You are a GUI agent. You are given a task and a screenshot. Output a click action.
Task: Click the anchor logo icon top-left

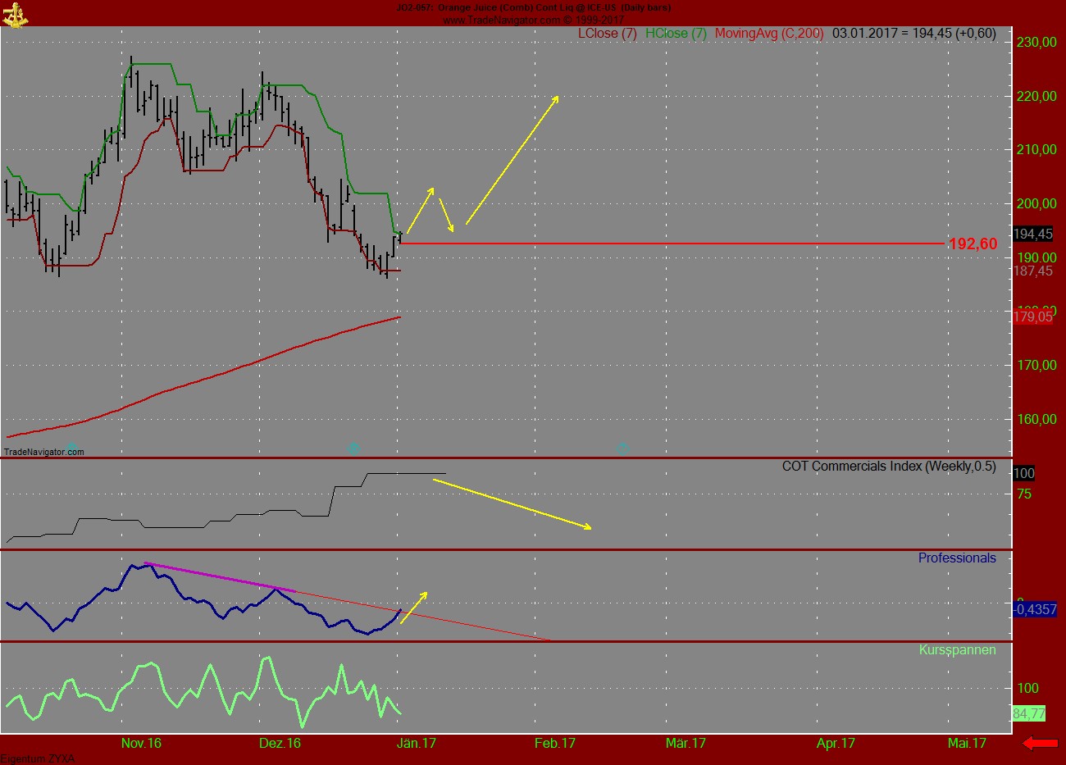[x=16, y=14]
